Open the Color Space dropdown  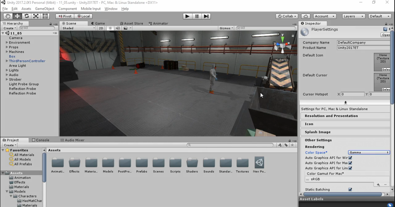[x=369, y=153]
